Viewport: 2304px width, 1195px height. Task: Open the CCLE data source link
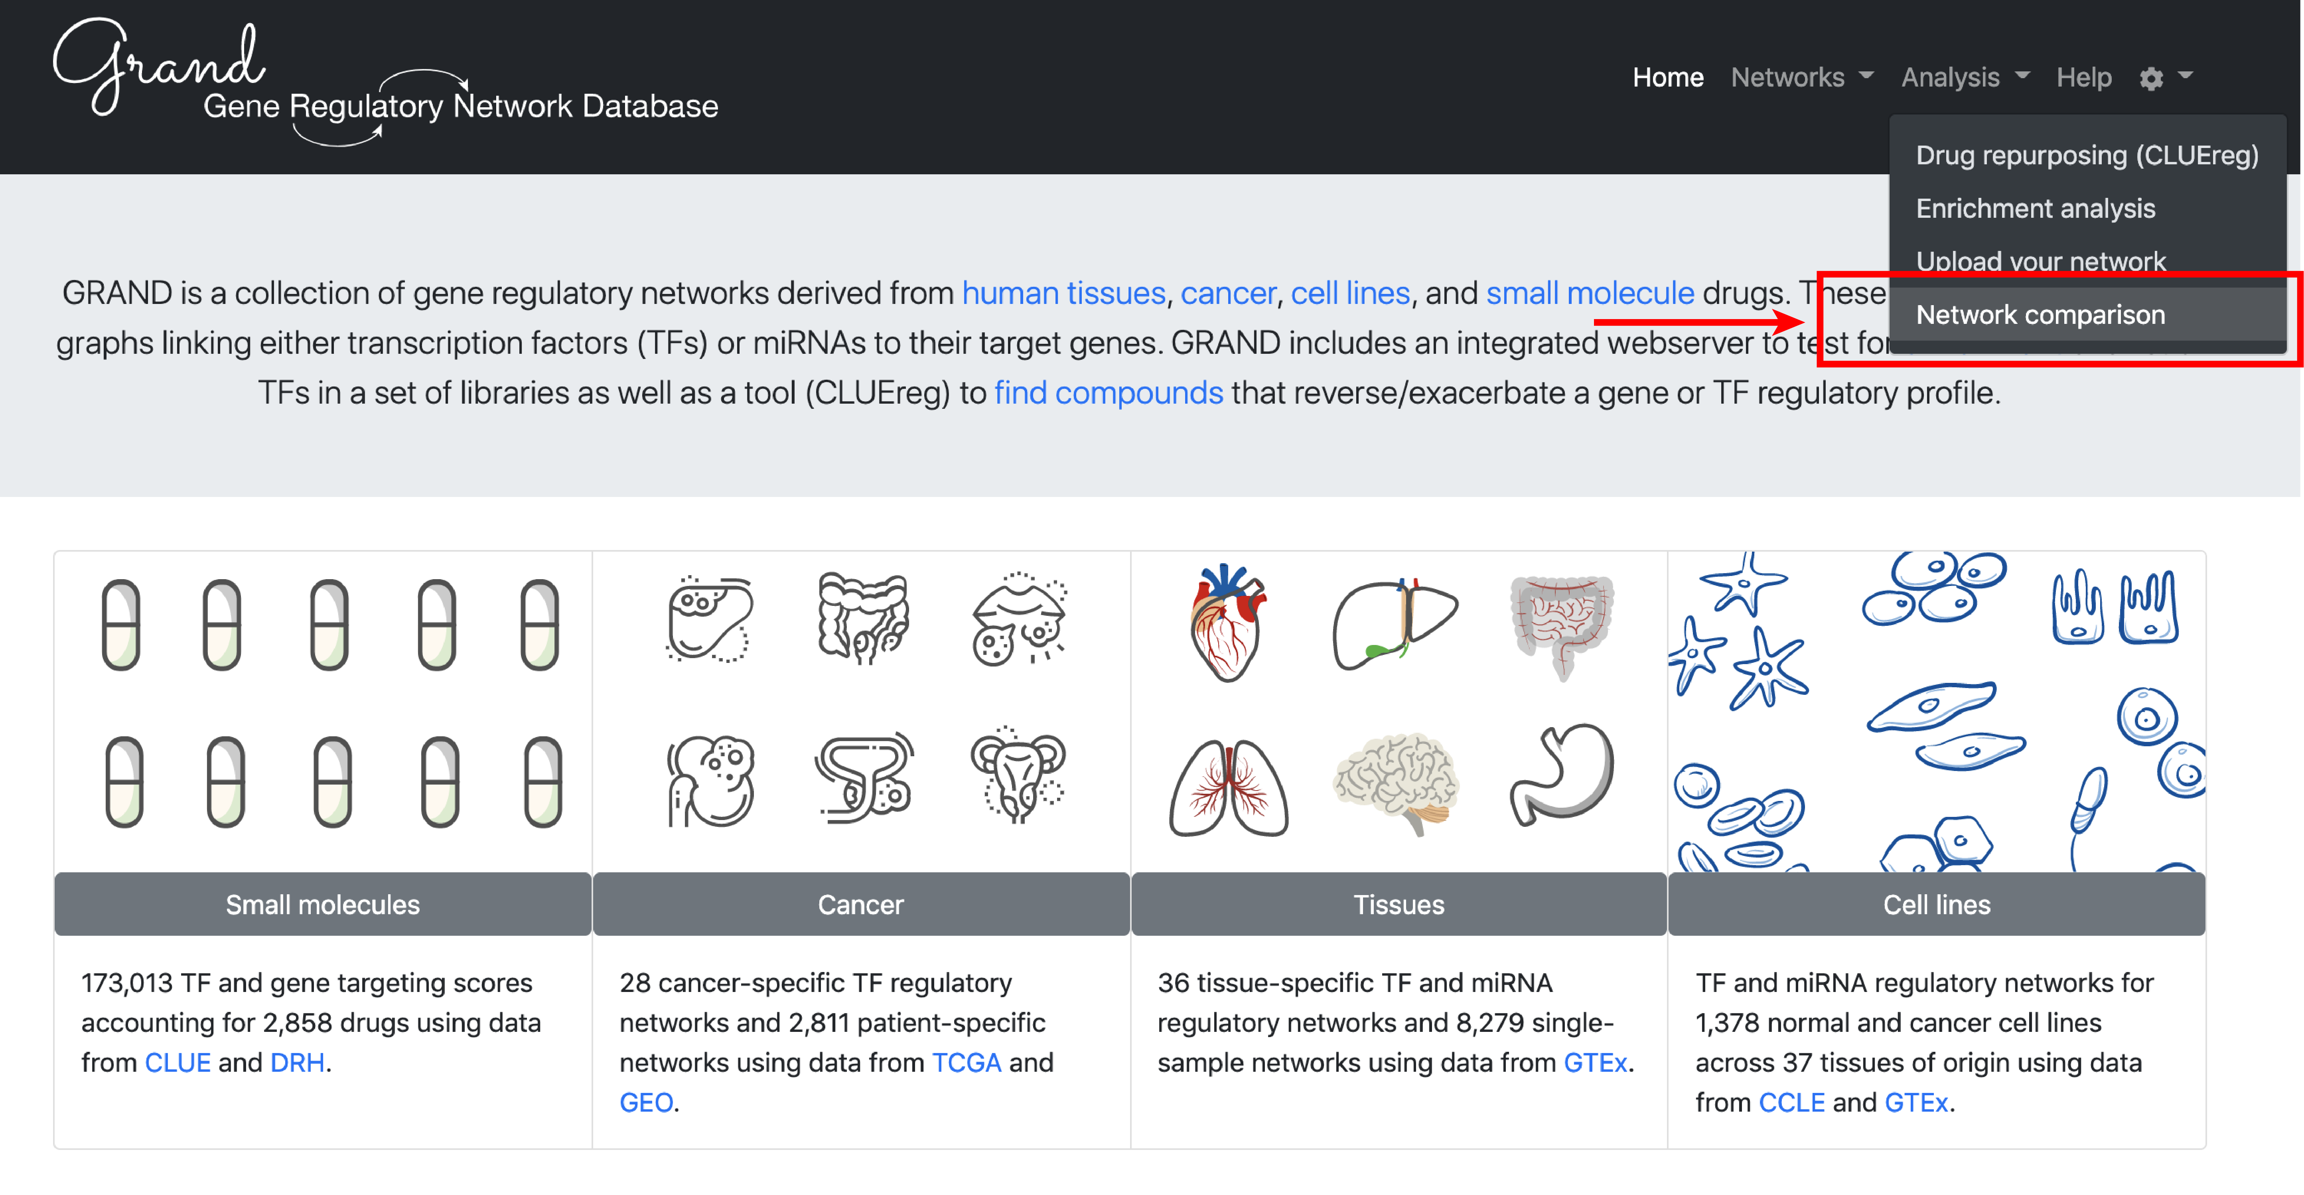coord(1791,1103)
